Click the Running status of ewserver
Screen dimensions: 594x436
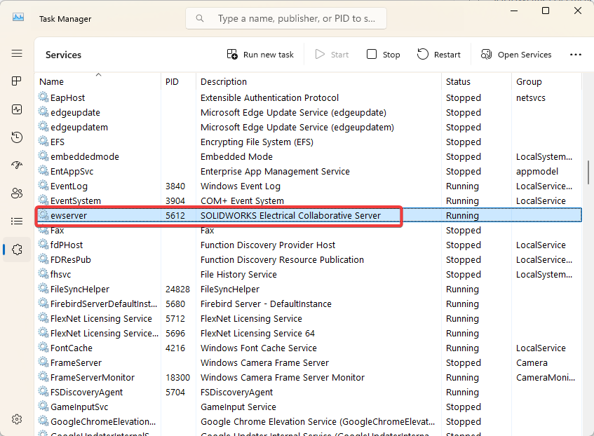point(462,215)
